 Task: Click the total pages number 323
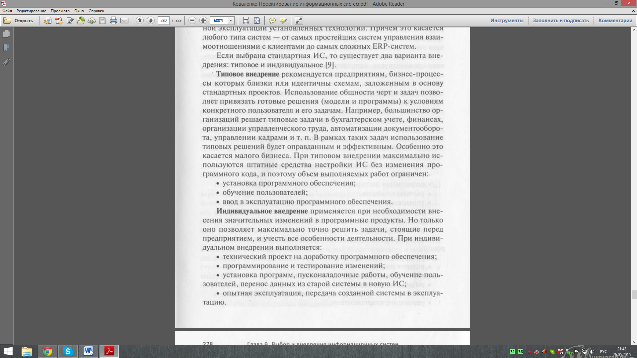click(178, 21)
